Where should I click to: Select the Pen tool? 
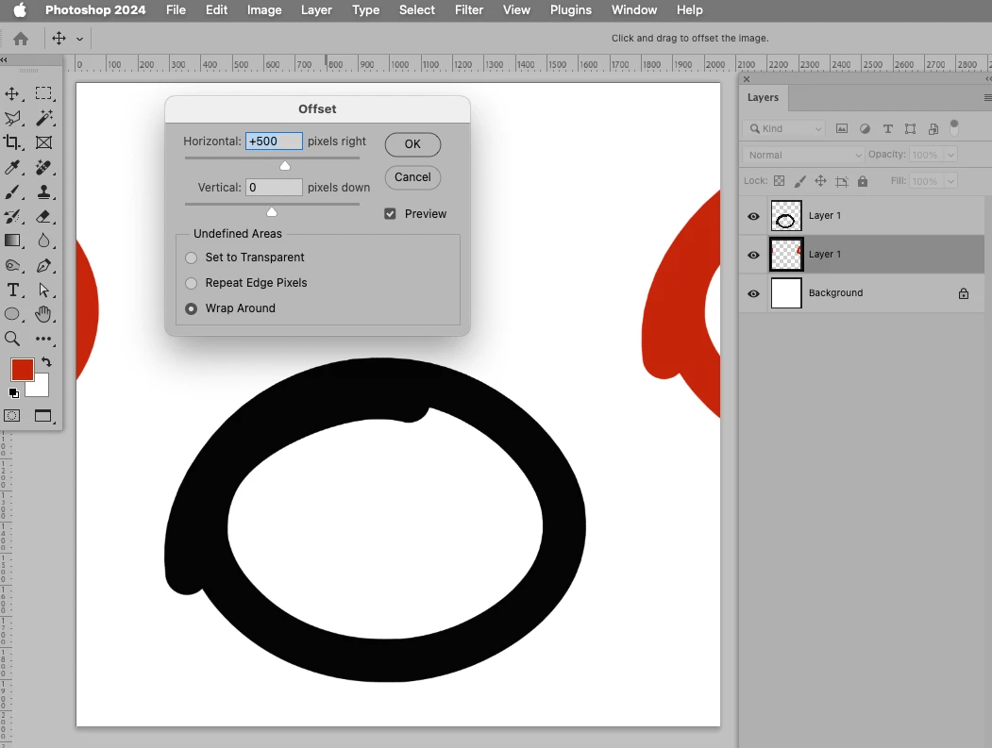pyautogui.click(x=43, y=266)
